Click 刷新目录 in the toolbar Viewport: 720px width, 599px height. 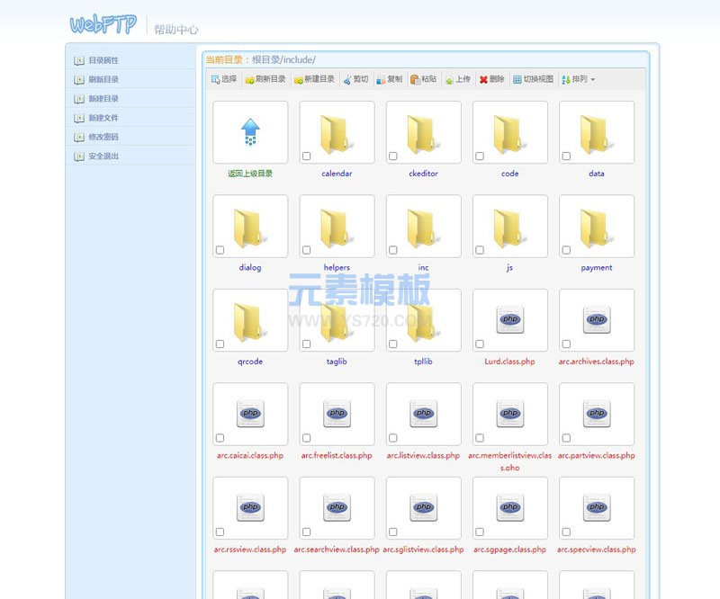pyautogui.click(x=265, y=79)
